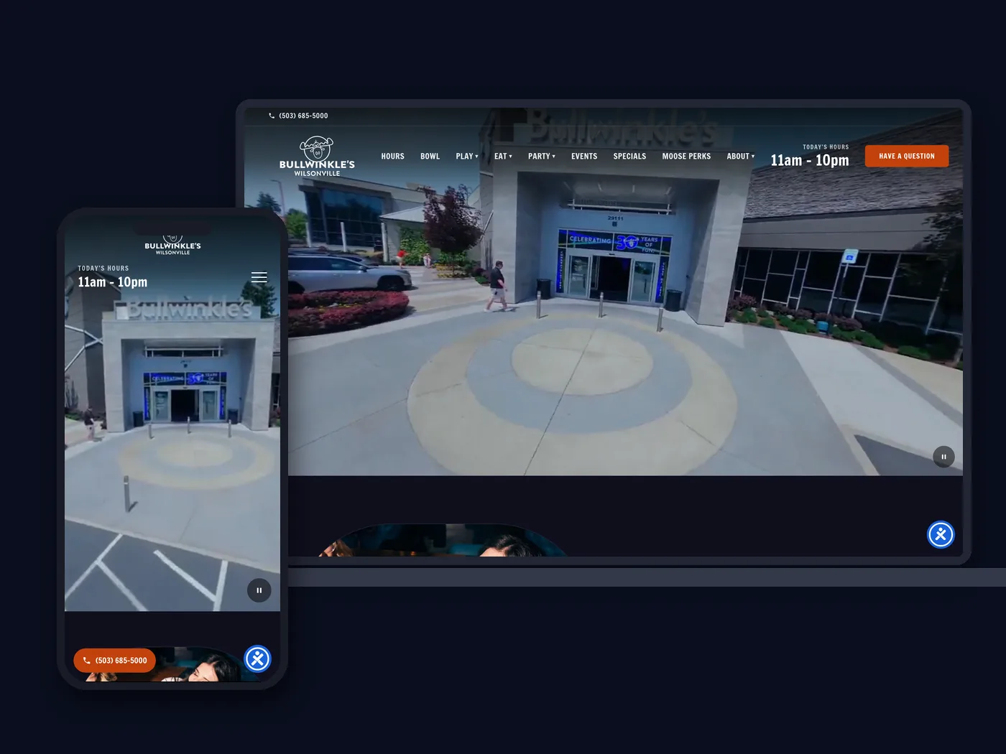1006x754 pixels.
Task: Click the partially visible image below desktop hero
Action: pos(442,540)
